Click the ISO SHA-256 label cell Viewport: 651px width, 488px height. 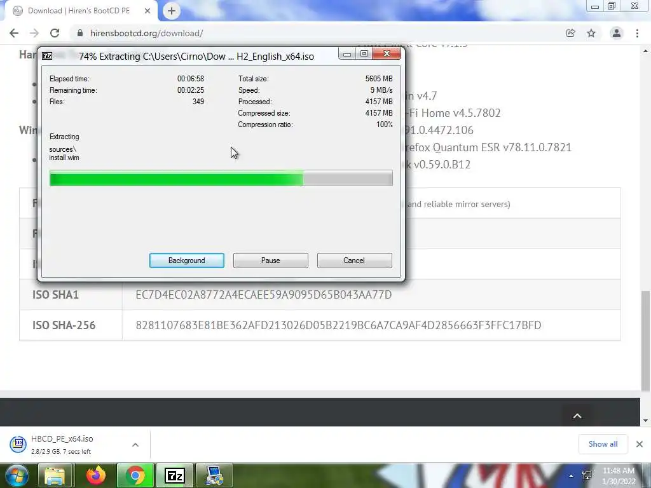[71, 325]
